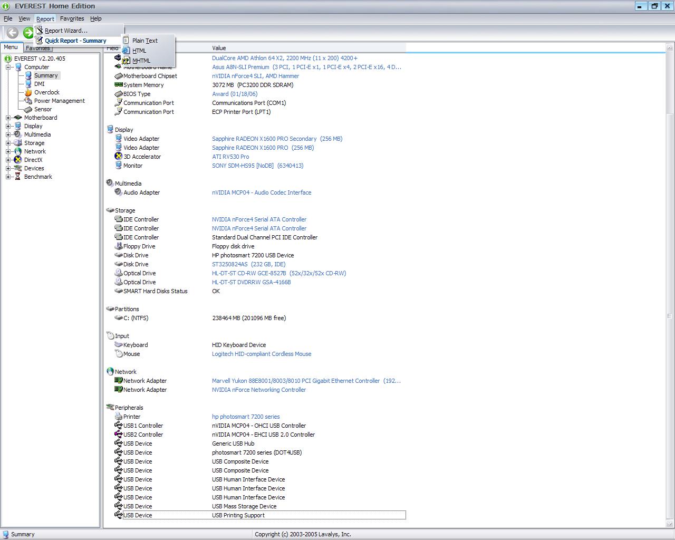675x540 pixels.
Task: Click the status bar Summary icon
Action: [x=6, y=534]
